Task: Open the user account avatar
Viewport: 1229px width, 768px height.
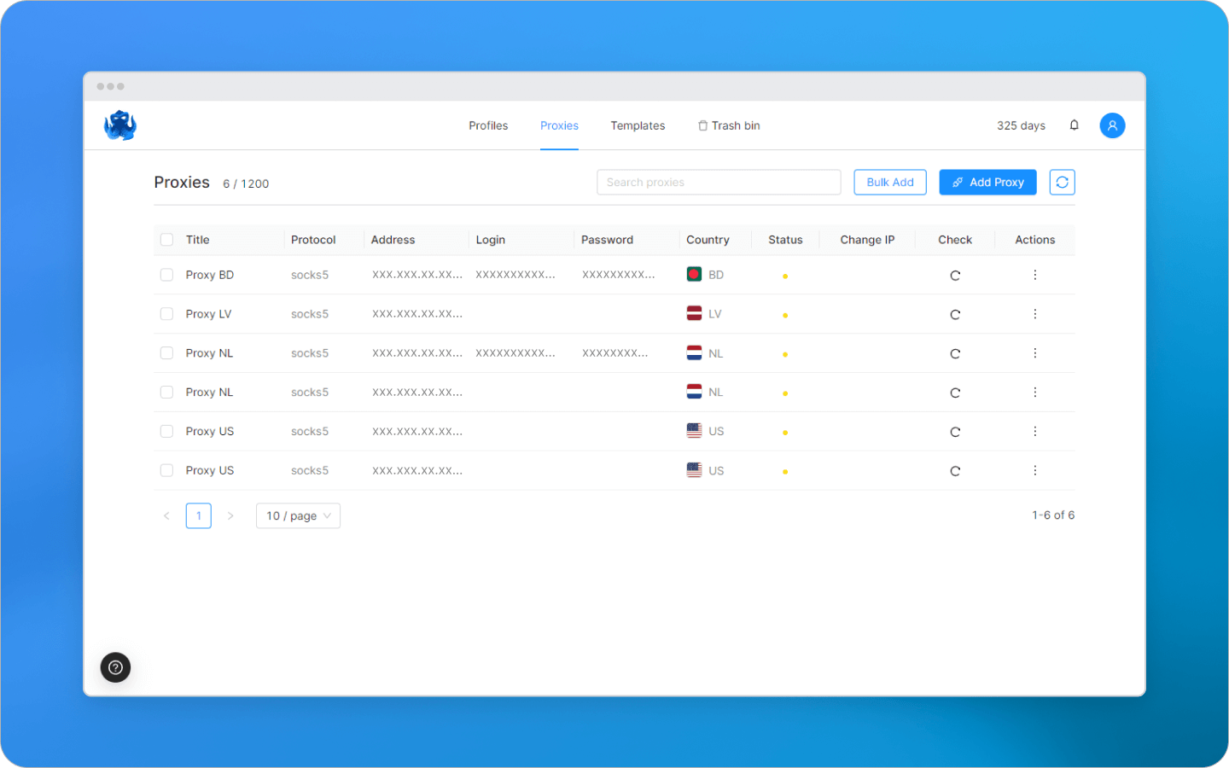Action: pyautogui.click(x=1112, y=125)
